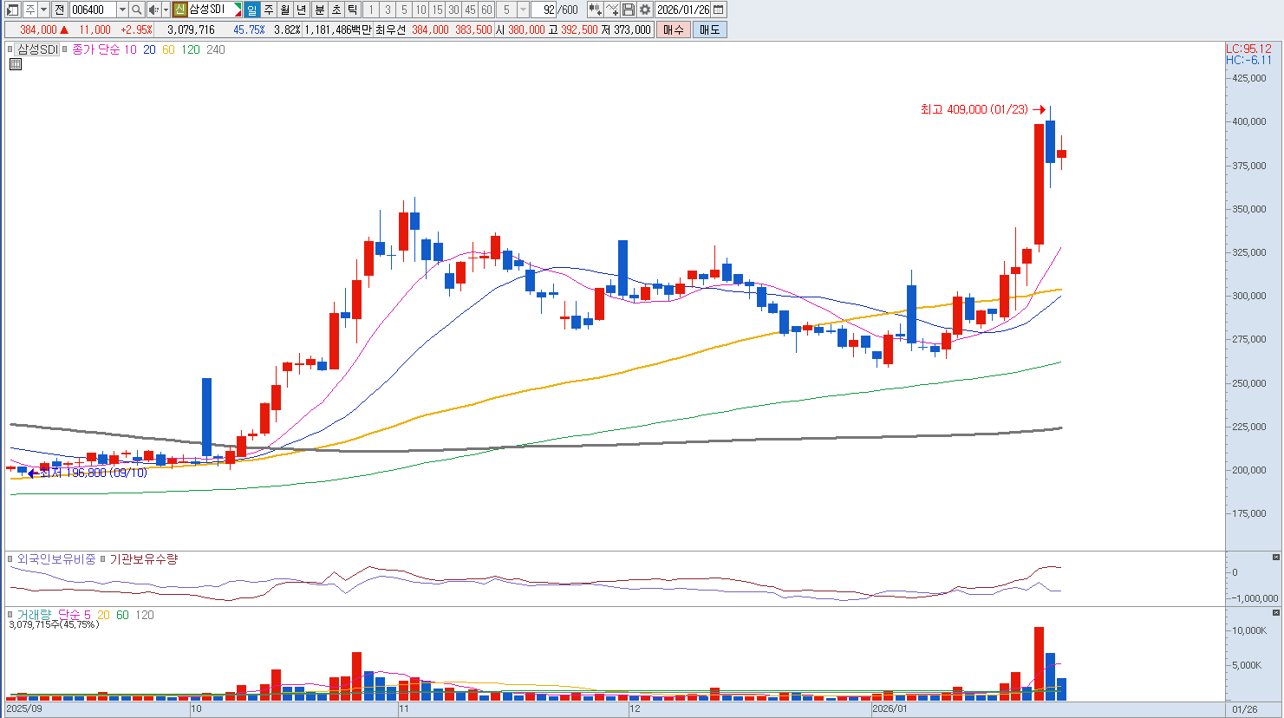Image resolution: width=1284 pixels, height=718 pixels.
Task: Select the 분 minute period tab
Action: 319,10
